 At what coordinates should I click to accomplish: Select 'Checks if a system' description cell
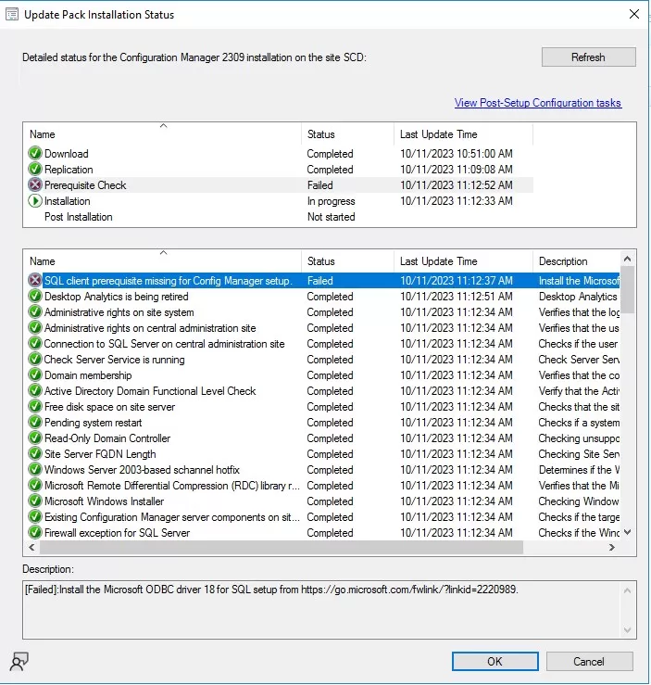coord(579,423)
